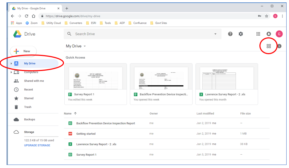Bookmark this page with star icon
Image resolution: width=289 pixels, height=168 pixels.
267,16
